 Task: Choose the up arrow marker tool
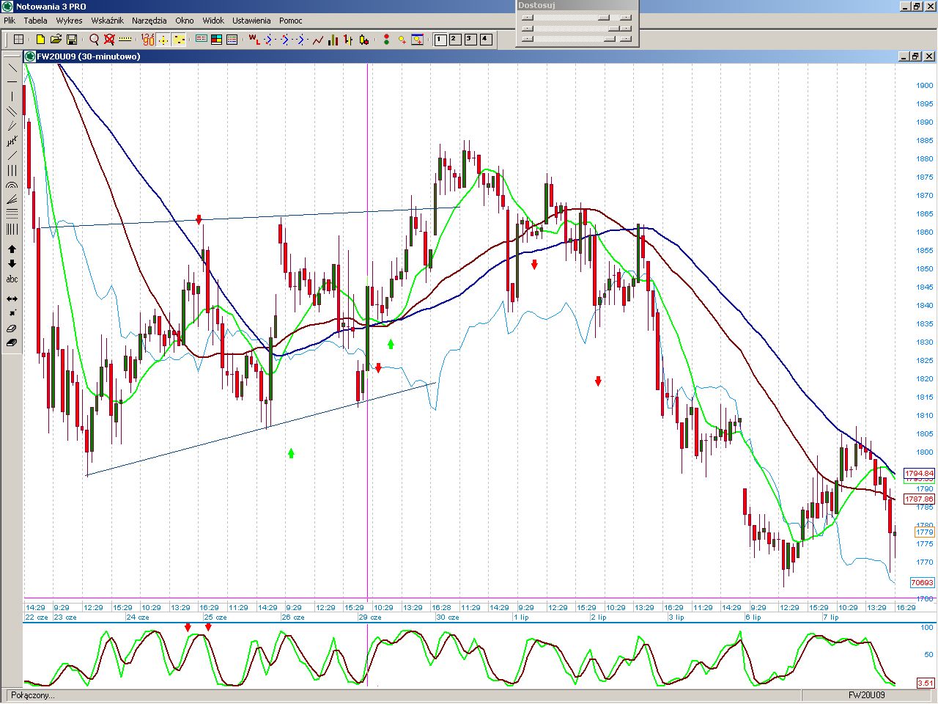pyautogui.click(x=12, y=249)
